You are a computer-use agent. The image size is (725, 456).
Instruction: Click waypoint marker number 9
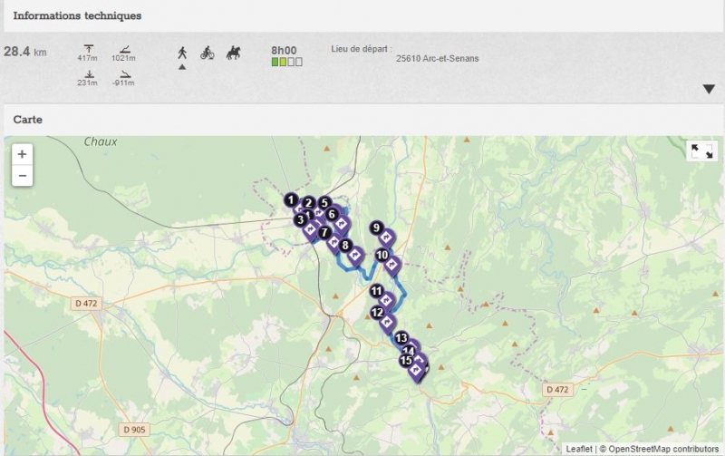coord(376,228)
